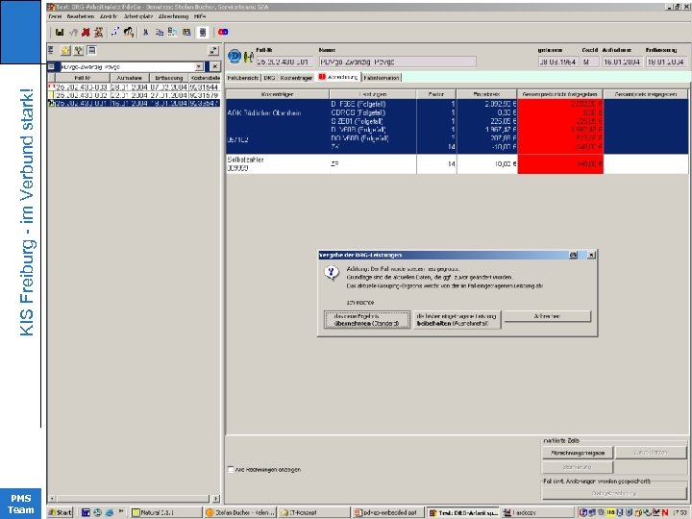Click the tree structure icon in left panel
The width and height of the screenshot is (692, 519).
[79, 50]
